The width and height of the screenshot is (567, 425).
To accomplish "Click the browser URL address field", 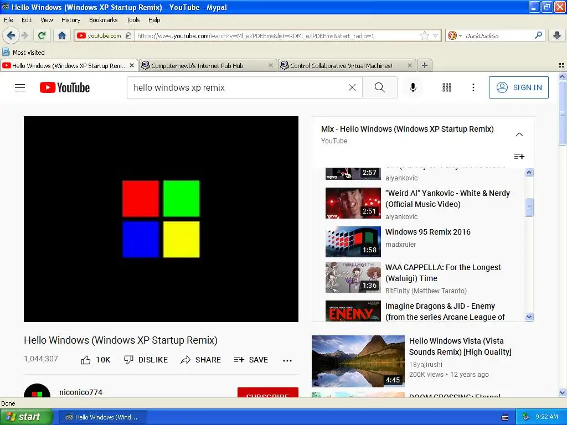I will tap(277, 35).
